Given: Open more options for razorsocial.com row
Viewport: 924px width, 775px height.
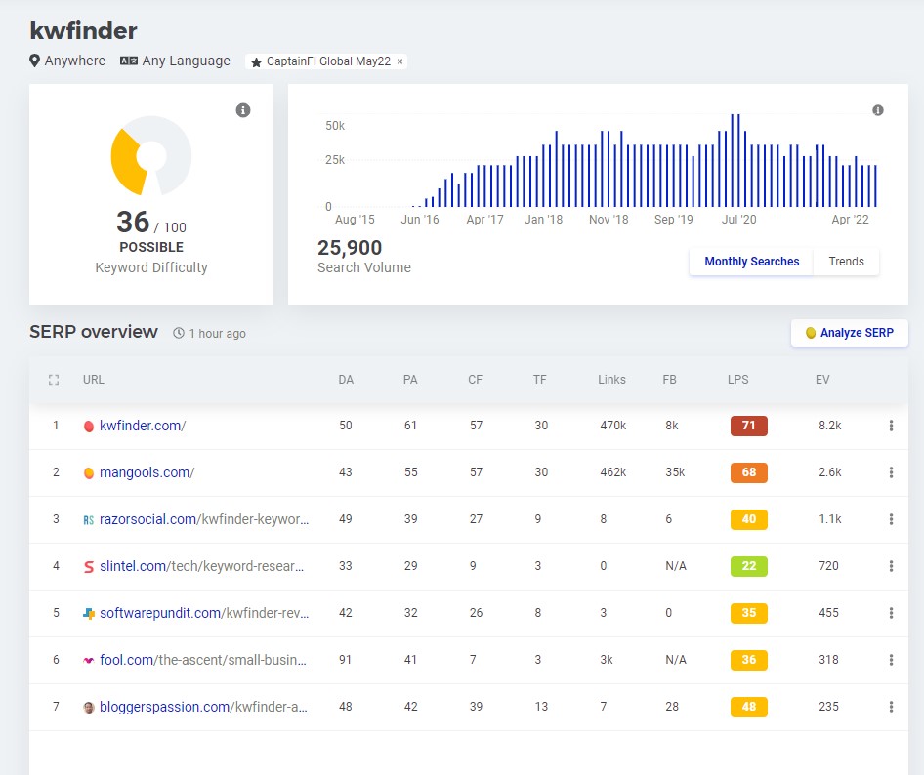Looking at the screenshot, I should [x=891, y=519].
